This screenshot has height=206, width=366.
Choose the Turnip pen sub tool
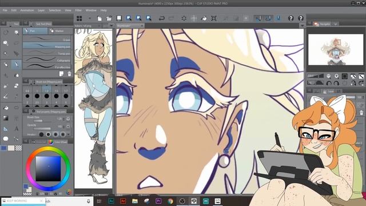tap(47, 53)
